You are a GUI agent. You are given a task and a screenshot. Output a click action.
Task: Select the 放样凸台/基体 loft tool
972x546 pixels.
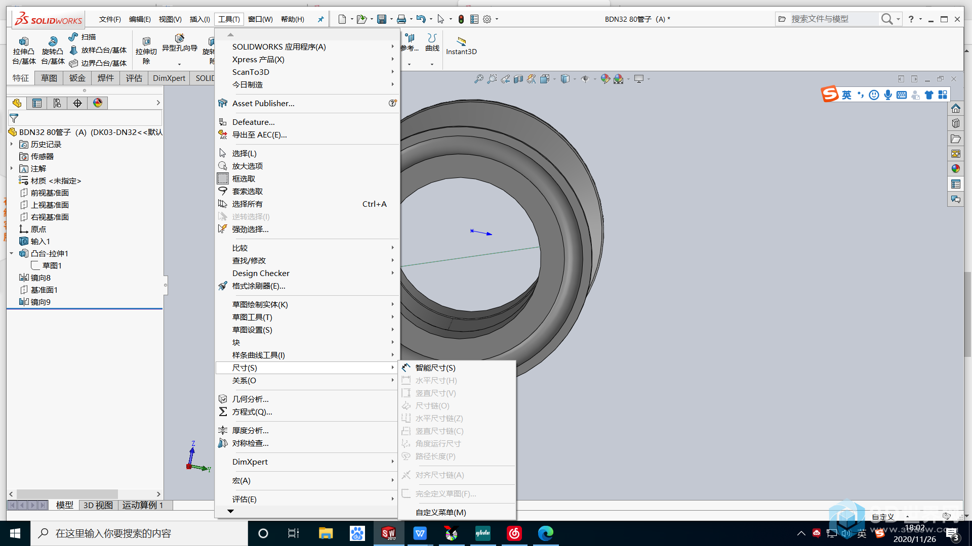click(98, 50)
